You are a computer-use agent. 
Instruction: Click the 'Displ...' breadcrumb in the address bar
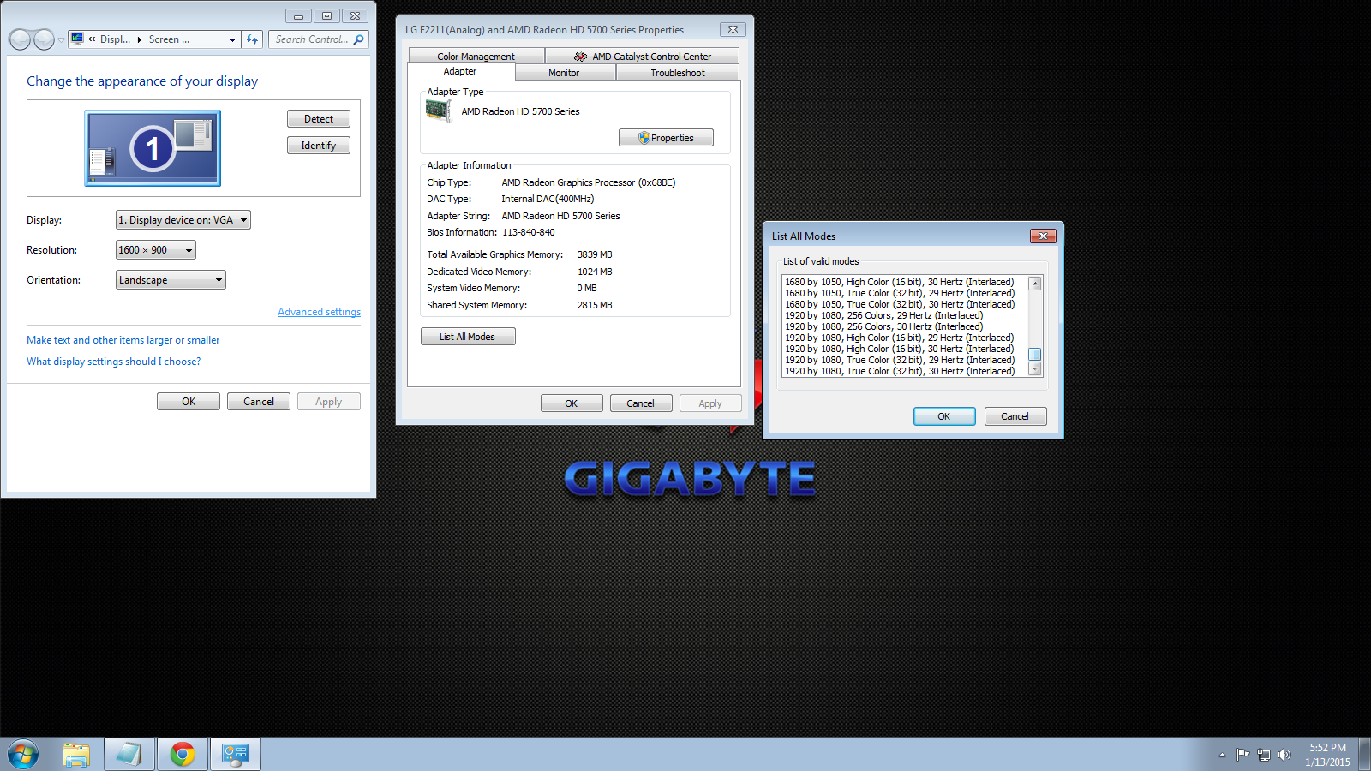click(115, 39)
